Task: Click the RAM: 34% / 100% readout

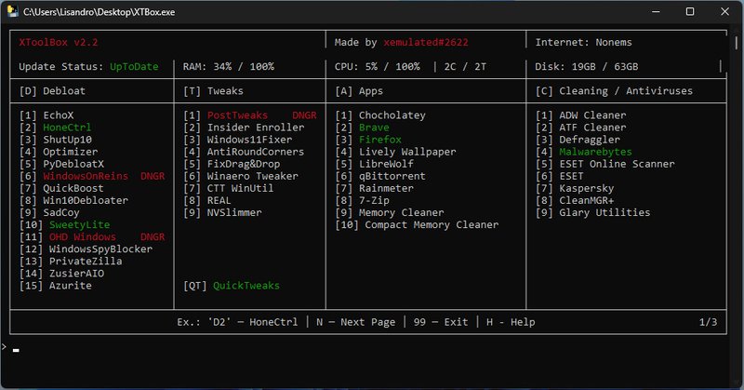Action: click(x=228, y=66)
